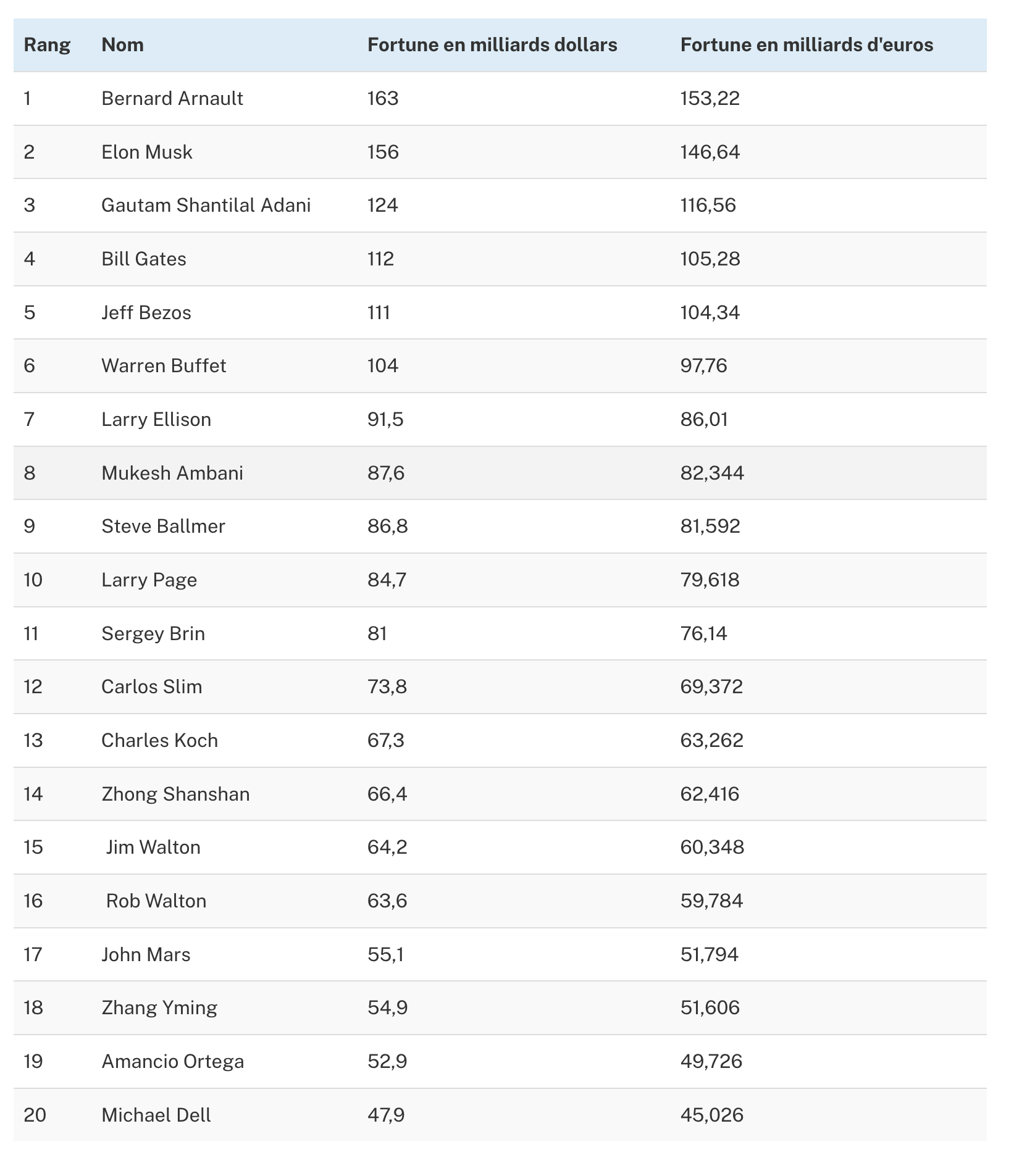The width and height of the screenshot is (1014, 1163).
Task: Click the Rang column header
Action: [47, 45]
